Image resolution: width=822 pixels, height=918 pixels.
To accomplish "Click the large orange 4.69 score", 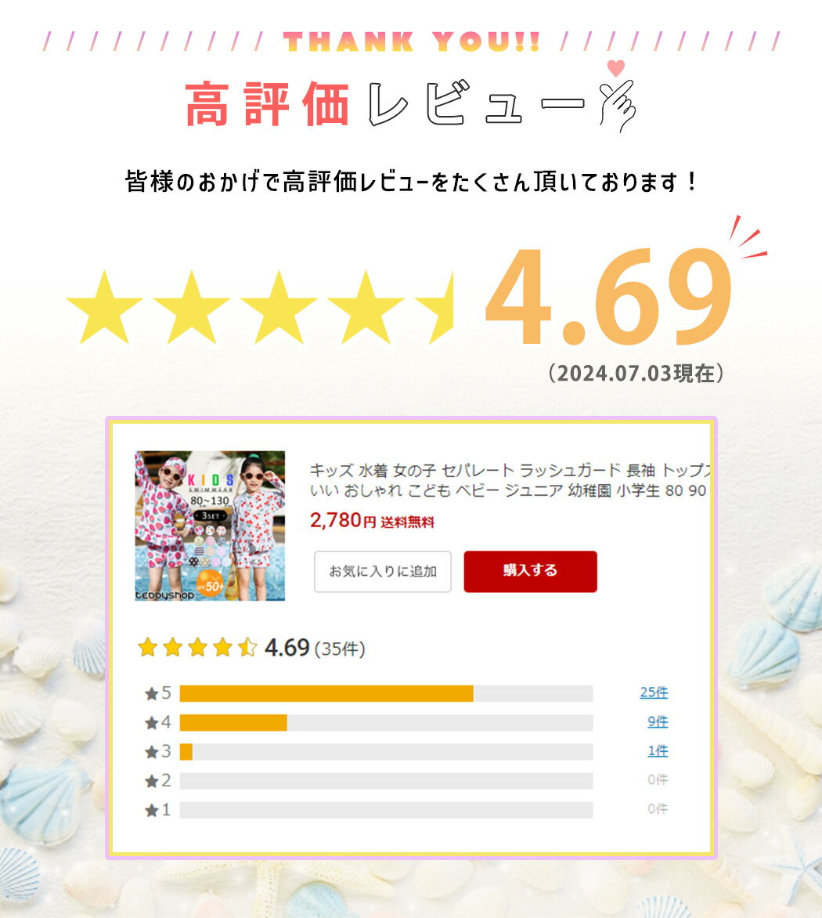I will (608, 297).
